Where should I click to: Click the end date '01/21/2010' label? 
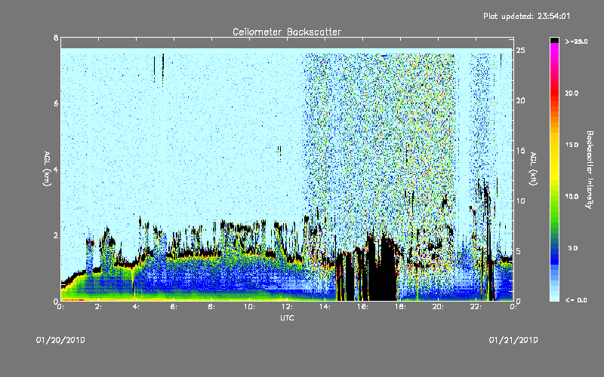click(513, 340)
